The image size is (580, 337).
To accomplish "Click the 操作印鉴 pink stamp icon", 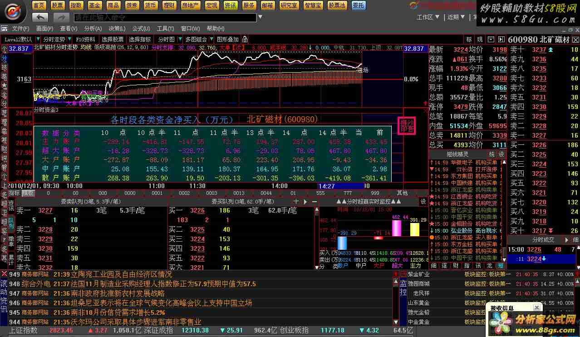I will [407, 125].
